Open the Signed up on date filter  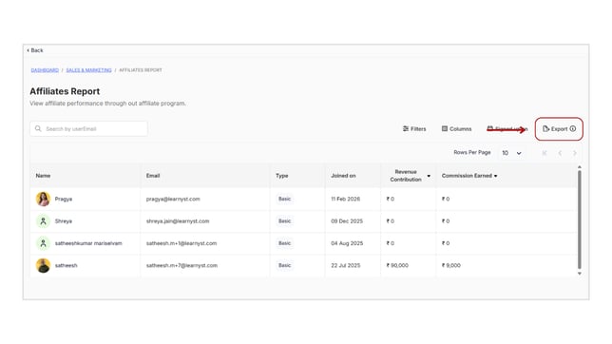[507, 129]
